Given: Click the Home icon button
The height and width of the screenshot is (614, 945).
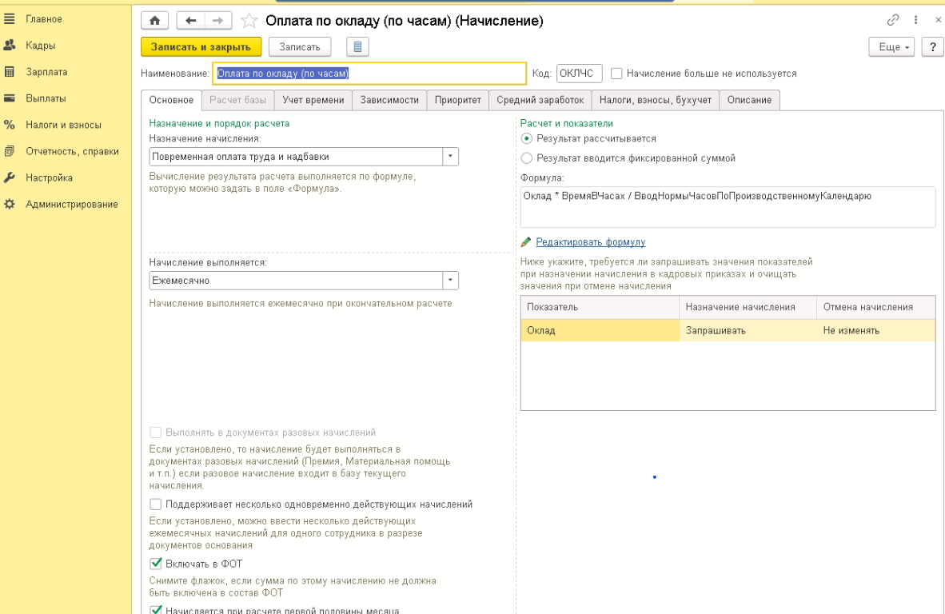Looking at the screenshot, I should (x=155, y=21).
